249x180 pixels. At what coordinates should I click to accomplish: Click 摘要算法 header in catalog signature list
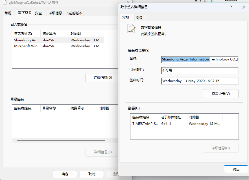click(x=83, y=108)
